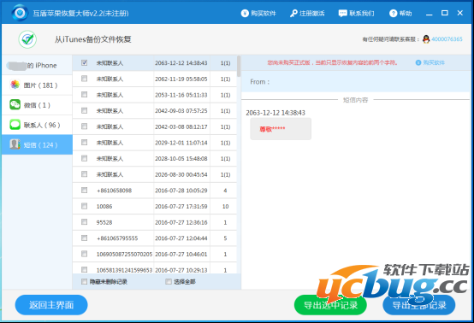Click the green 导出选中记录 button
This screenshot has height=323, width=474.
(330, 305)
